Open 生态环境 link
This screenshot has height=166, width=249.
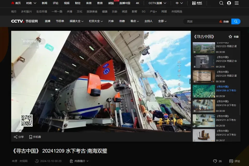point(42,11)
